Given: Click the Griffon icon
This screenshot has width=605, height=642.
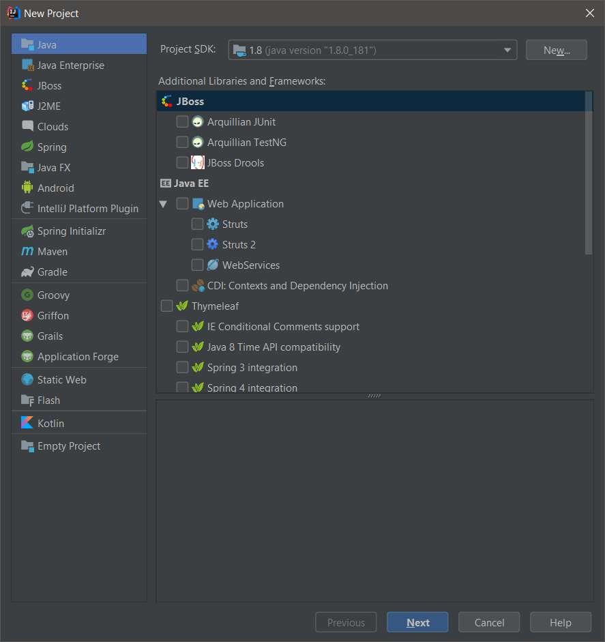Looking at the screenshot, I should tap(27, 315).
